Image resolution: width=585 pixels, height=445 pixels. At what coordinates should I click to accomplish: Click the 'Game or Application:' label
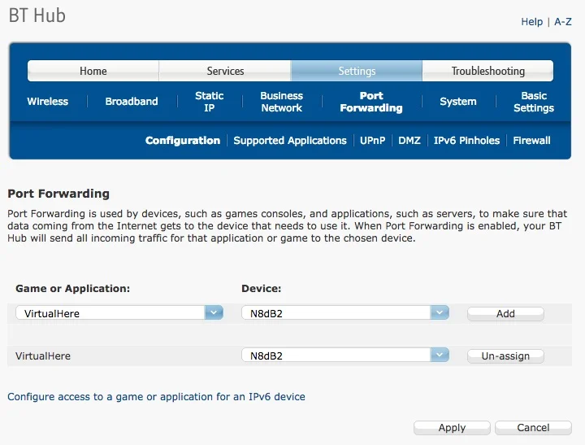pos(73,289)
